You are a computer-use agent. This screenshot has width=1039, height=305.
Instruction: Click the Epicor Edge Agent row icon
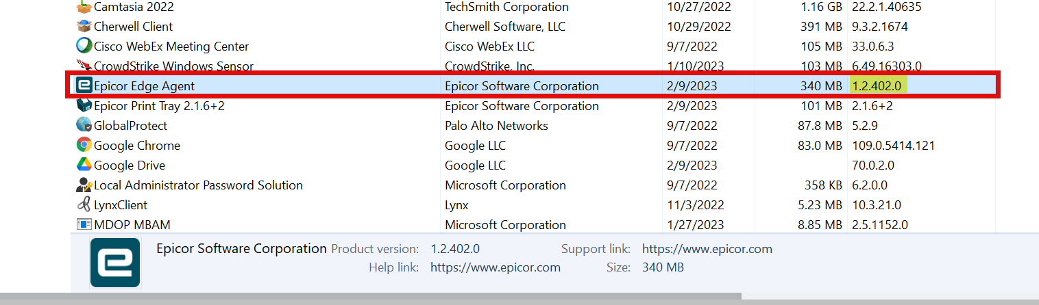[x=84, y=85]
